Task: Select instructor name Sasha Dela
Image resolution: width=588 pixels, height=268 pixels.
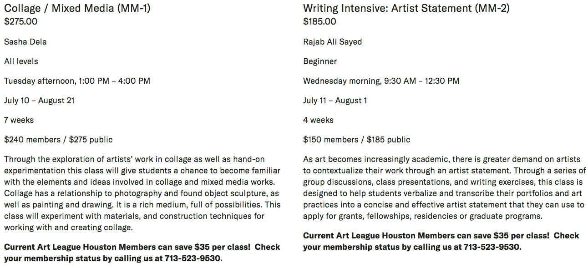Action: (25, 42)
